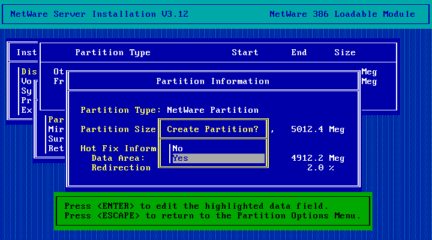Click the "Hot Fix Inform" heading
This screenshot has height=240, width=432.
point(118,149)
